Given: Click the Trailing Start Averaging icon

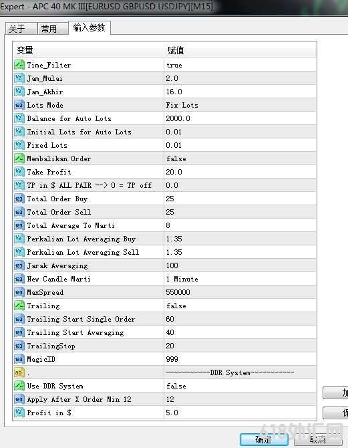Looking at the screenshot, I should pyautogui.click(x=19, y=332).
